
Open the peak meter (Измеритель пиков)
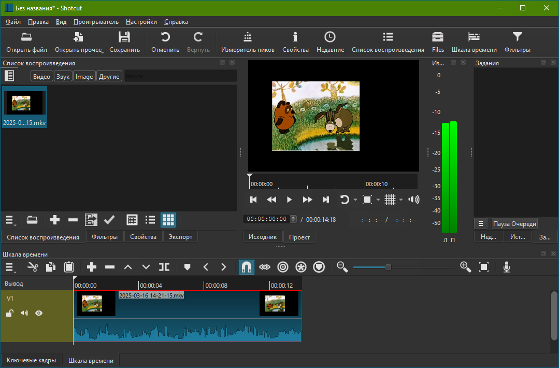[248, 42]
